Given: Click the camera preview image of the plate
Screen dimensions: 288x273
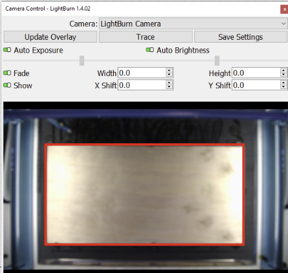Looking at the screenshot, I should pyautogui.click(x=145, y=195).
